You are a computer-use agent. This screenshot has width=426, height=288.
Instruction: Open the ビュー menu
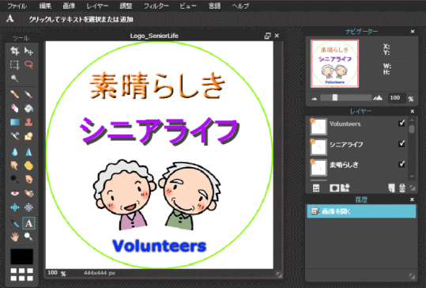point(188,6)
